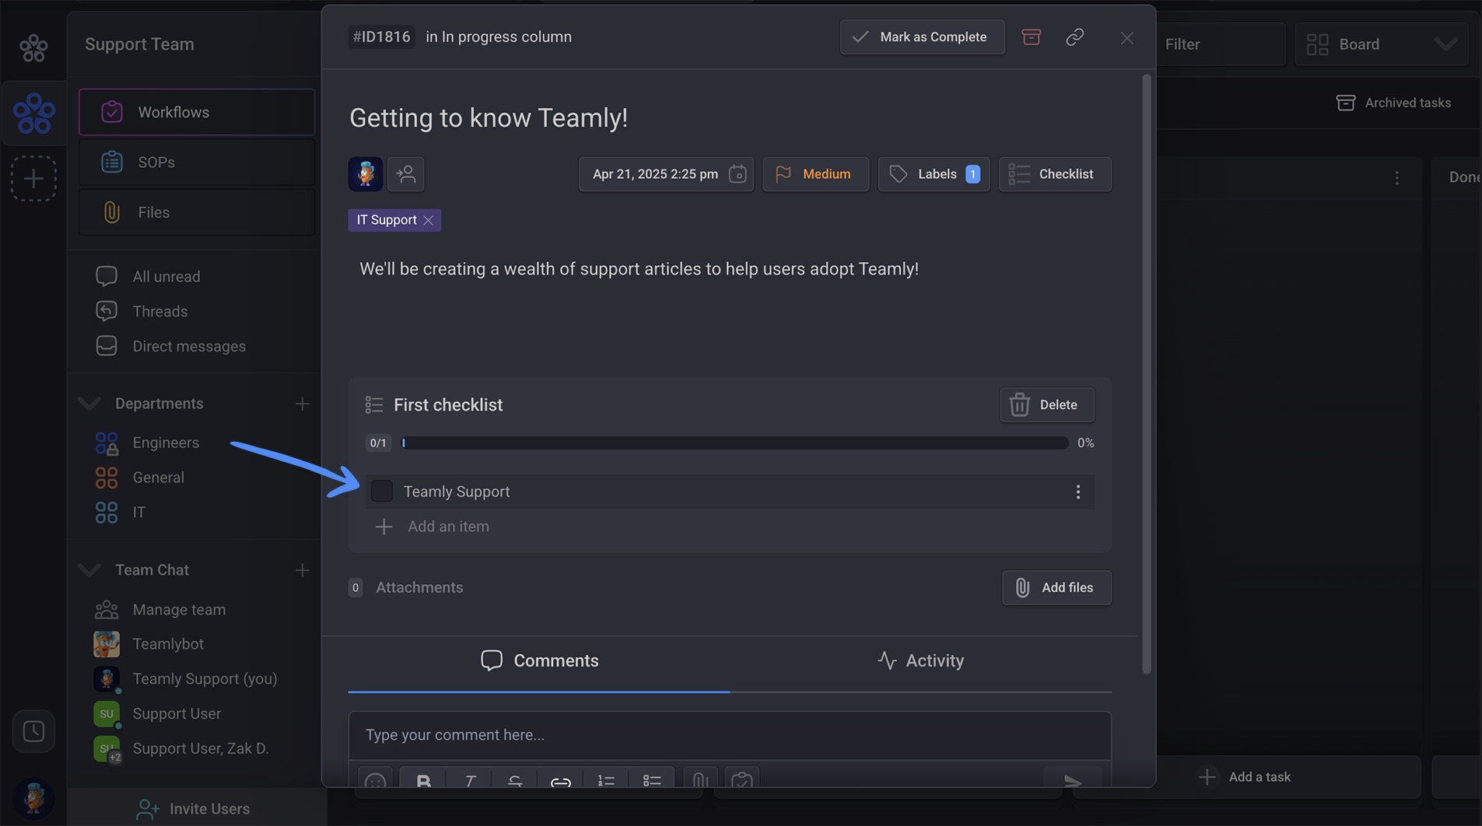Remove the IT Support label
The width and height of the screenshot is (1482, 826).
(x=428, y=220)
